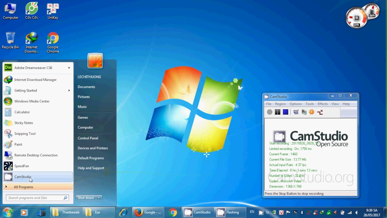Open Calculator from the Start menu
The image size is (387, 218).
click(38, 112)
